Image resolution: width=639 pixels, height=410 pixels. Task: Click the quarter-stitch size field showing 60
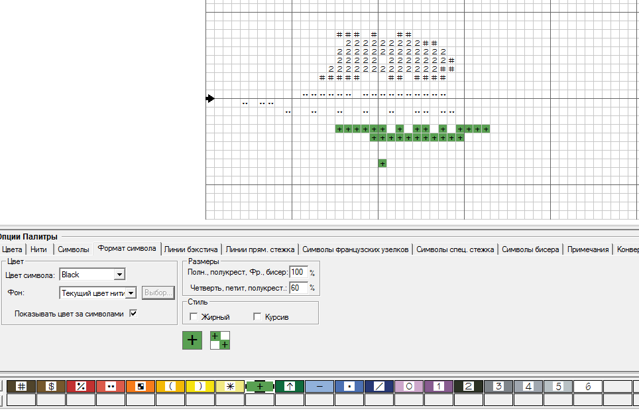[x=298, y=288]
